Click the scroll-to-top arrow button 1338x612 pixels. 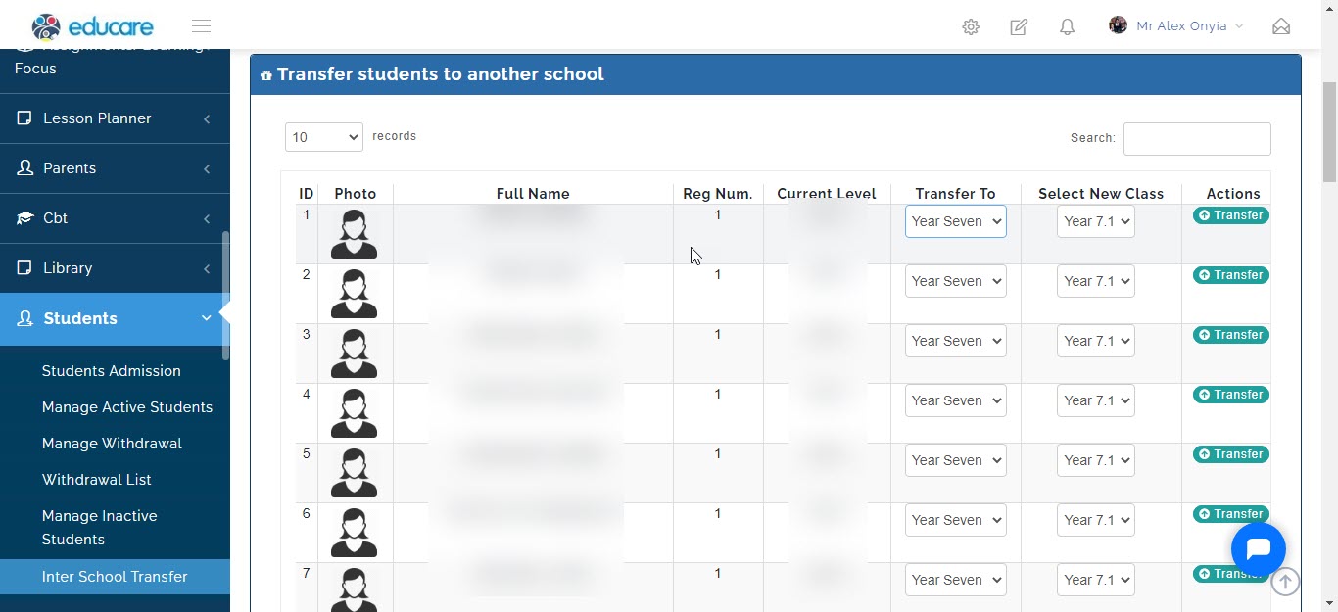point(1285,582)
